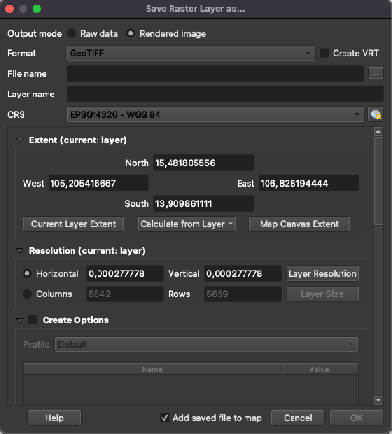
Task: Click the Current Layer Extent button
Action: [x=73, y=224]
